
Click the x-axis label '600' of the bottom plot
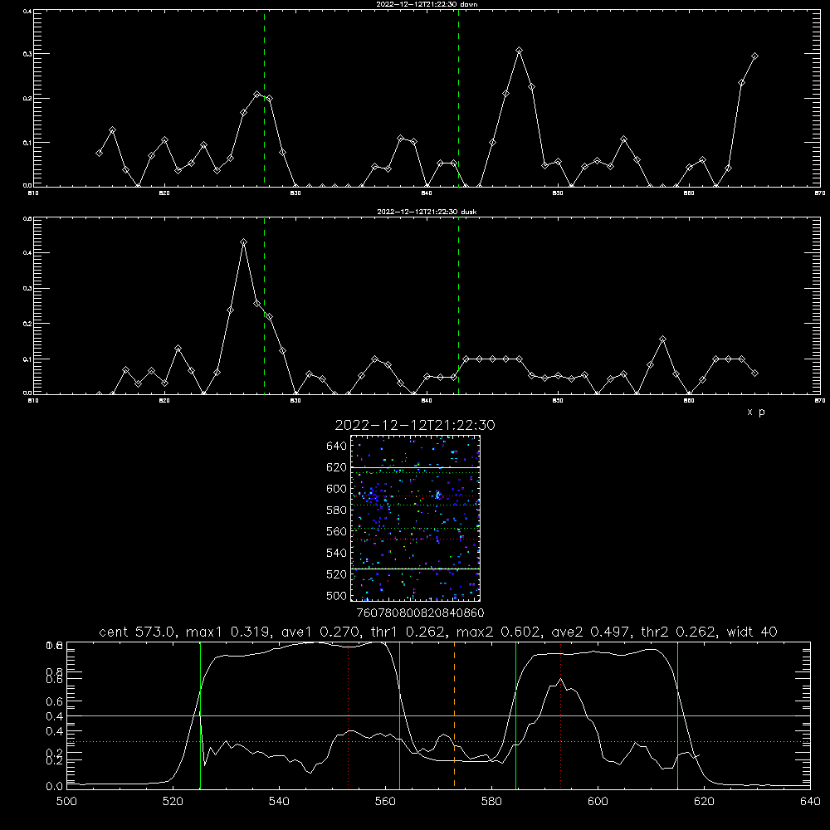click(598, 802)
